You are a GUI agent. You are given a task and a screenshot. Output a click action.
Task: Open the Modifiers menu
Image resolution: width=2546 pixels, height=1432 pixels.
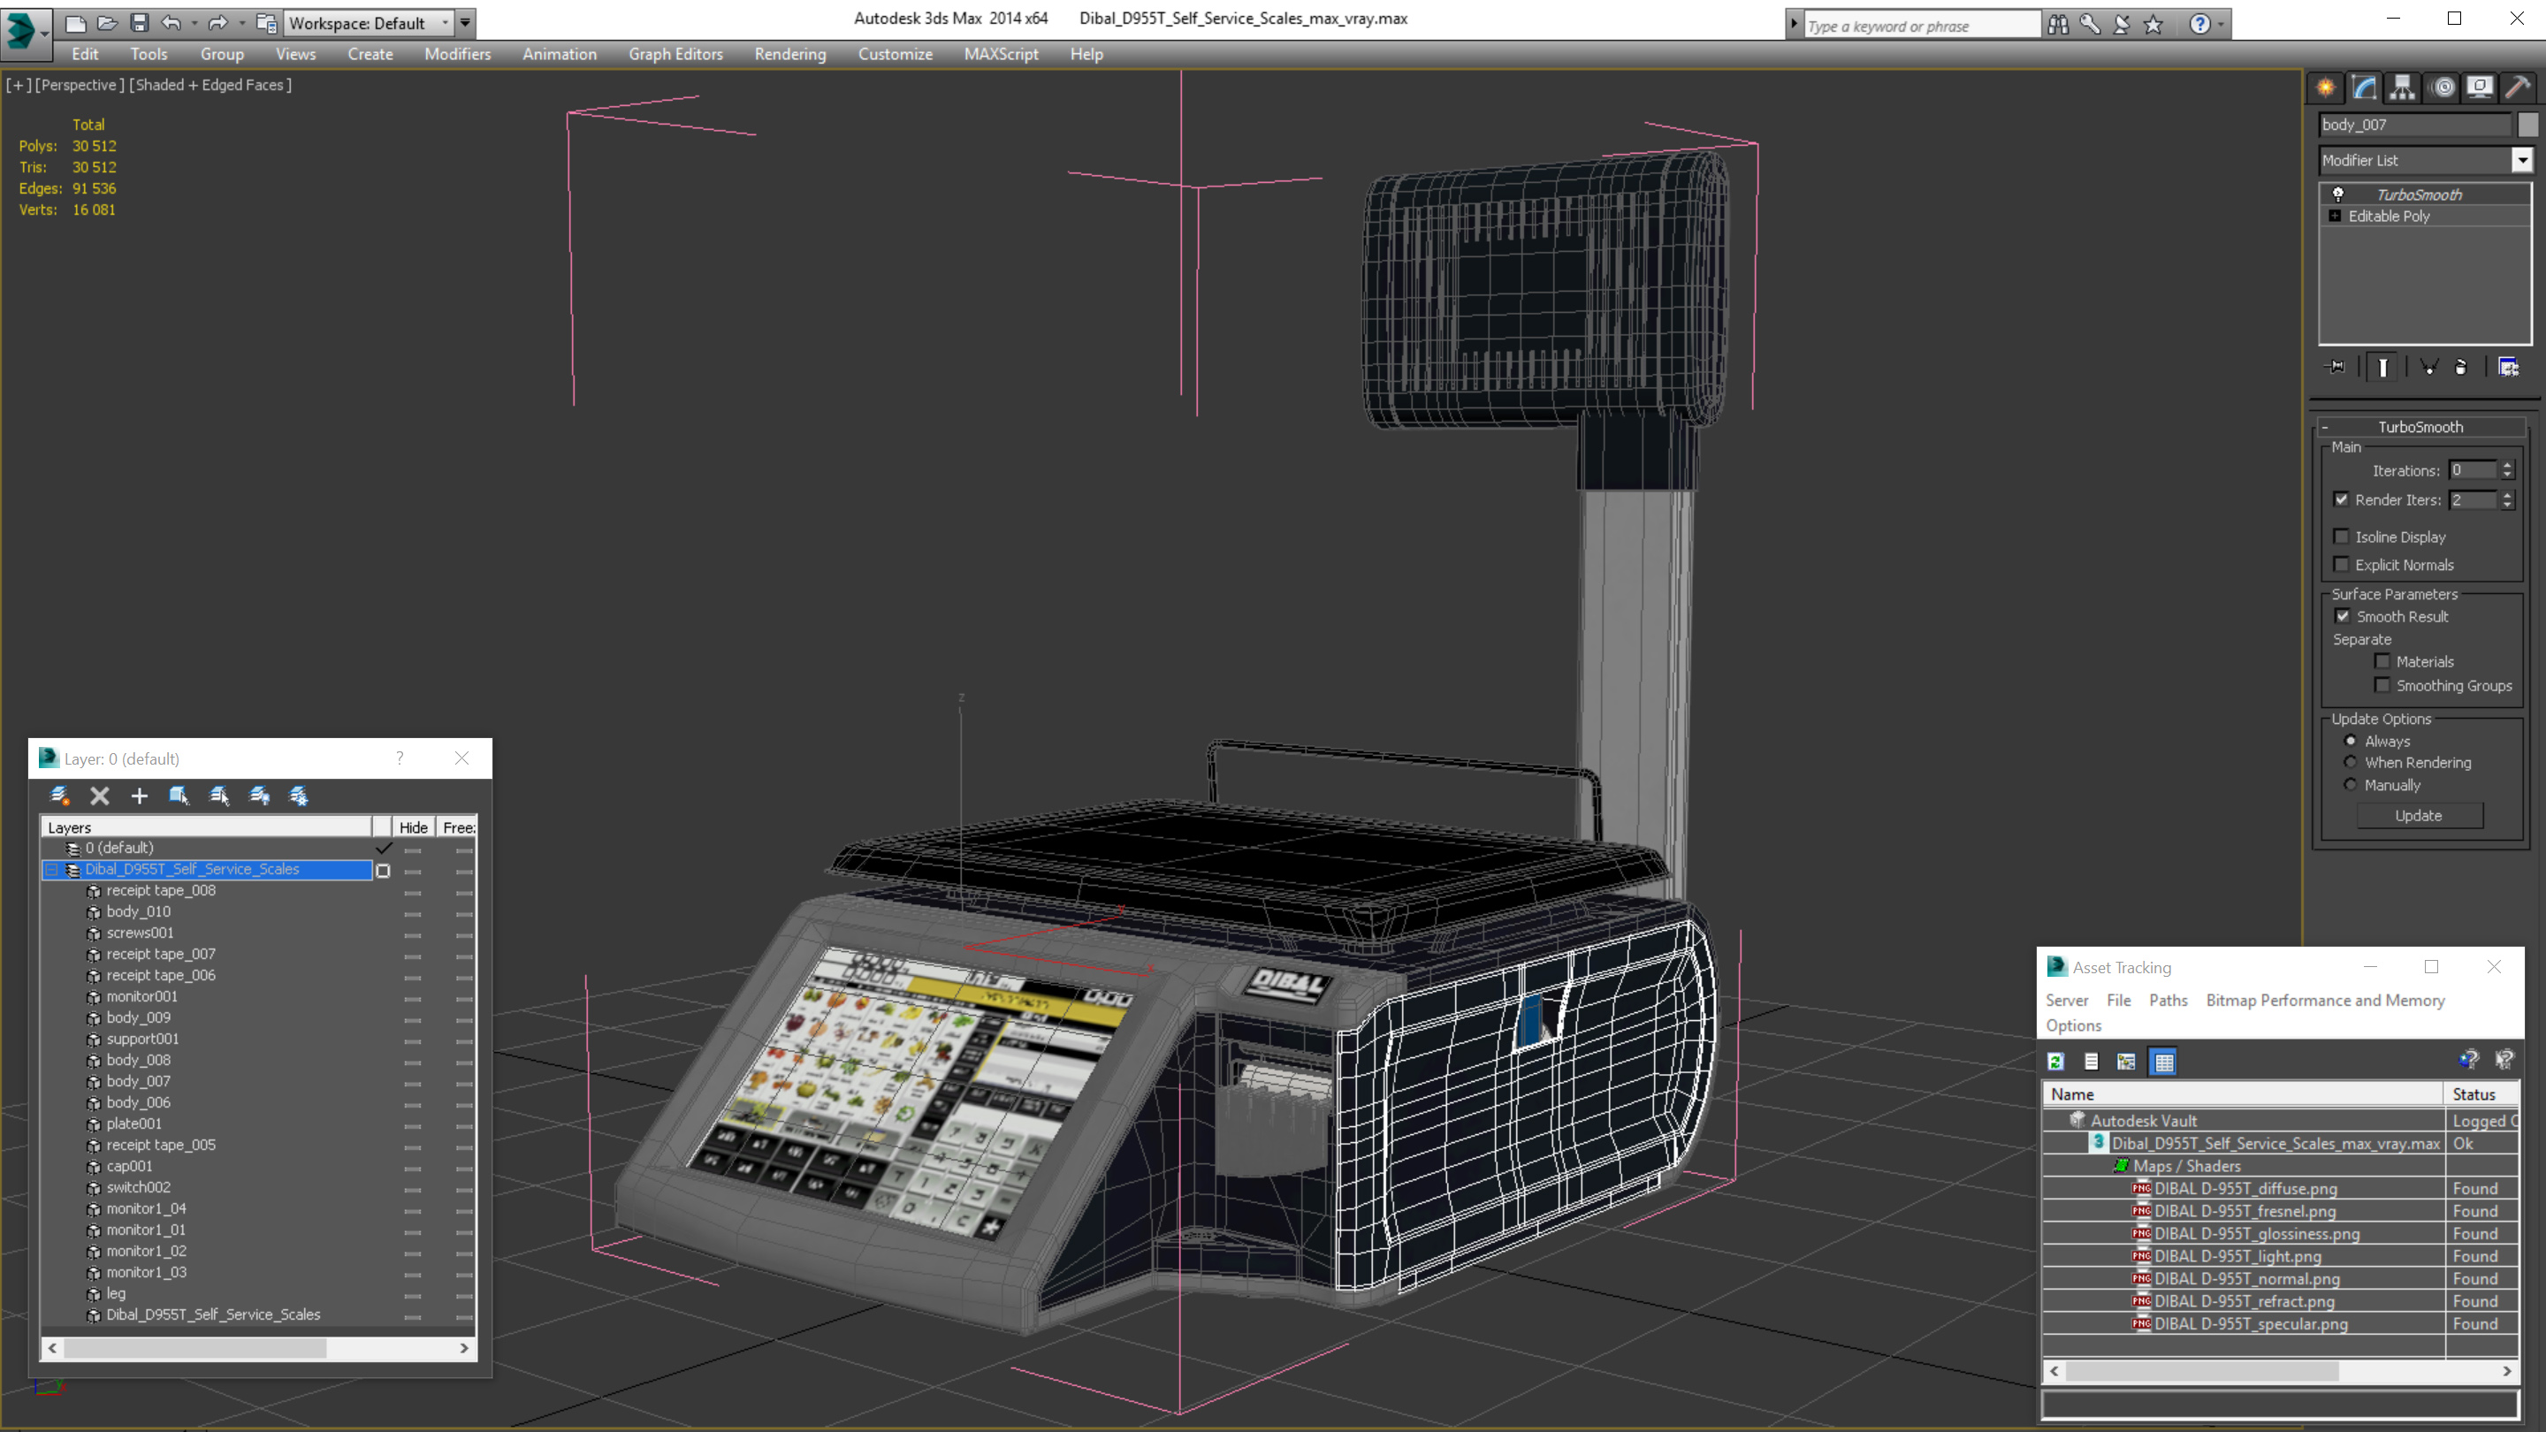[458, 54]
